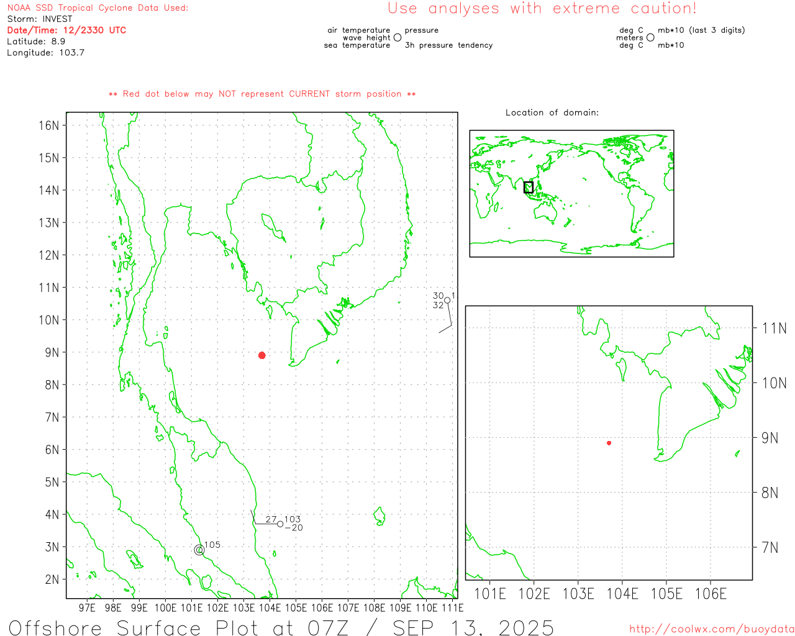Click the 'Storm: INVEST' line
This screenshot has width=795, height=636.
(x=40, y=19)
